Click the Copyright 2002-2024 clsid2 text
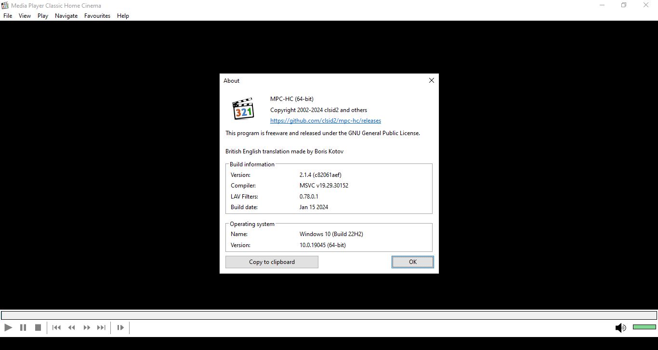The height and width of the screenshot is (350, 658). click(318, 110)
